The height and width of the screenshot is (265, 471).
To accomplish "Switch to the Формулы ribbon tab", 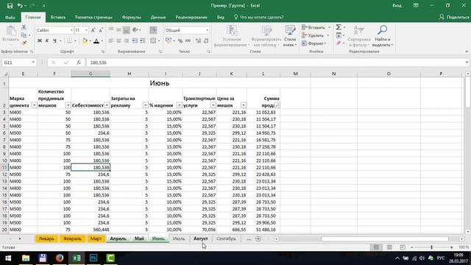I will [x=132, y=18].
